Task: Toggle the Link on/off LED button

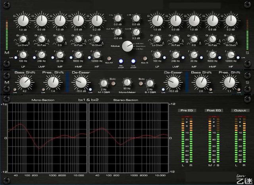Action: tap(133, 61)
